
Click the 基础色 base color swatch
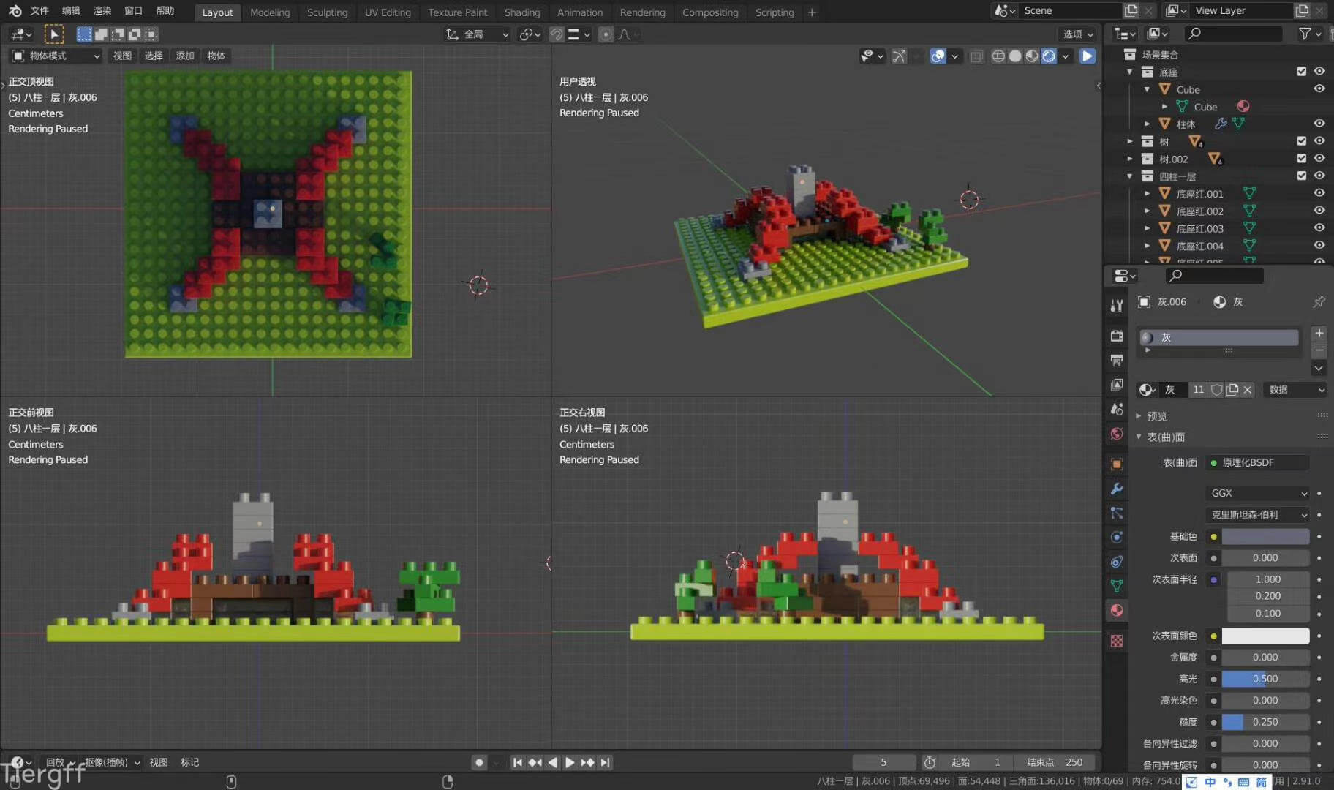coord(1265,537)
